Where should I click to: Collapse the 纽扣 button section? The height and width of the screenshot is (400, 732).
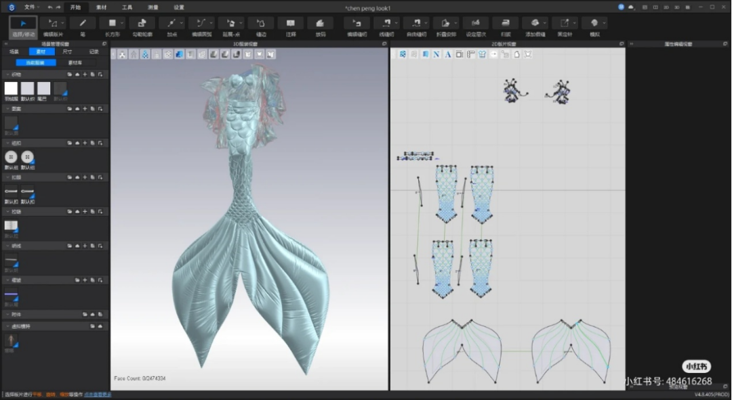tap(8, 143)
